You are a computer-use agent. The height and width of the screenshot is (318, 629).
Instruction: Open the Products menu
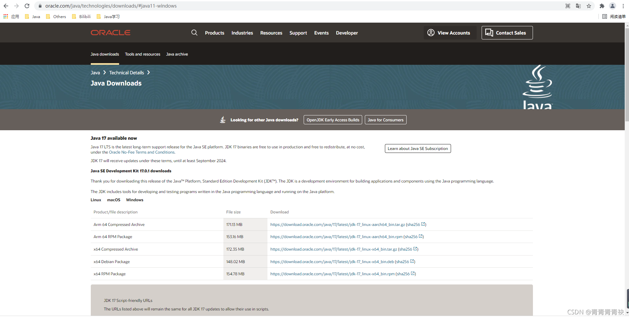214,33
